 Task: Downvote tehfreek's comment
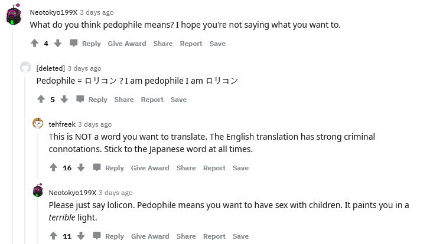coord(80,167)
